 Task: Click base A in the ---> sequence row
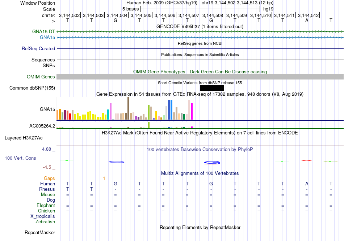[307, 21]
